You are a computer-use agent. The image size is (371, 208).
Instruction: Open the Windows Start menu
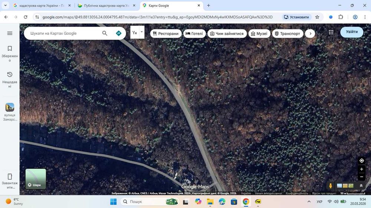click(113, 202)
